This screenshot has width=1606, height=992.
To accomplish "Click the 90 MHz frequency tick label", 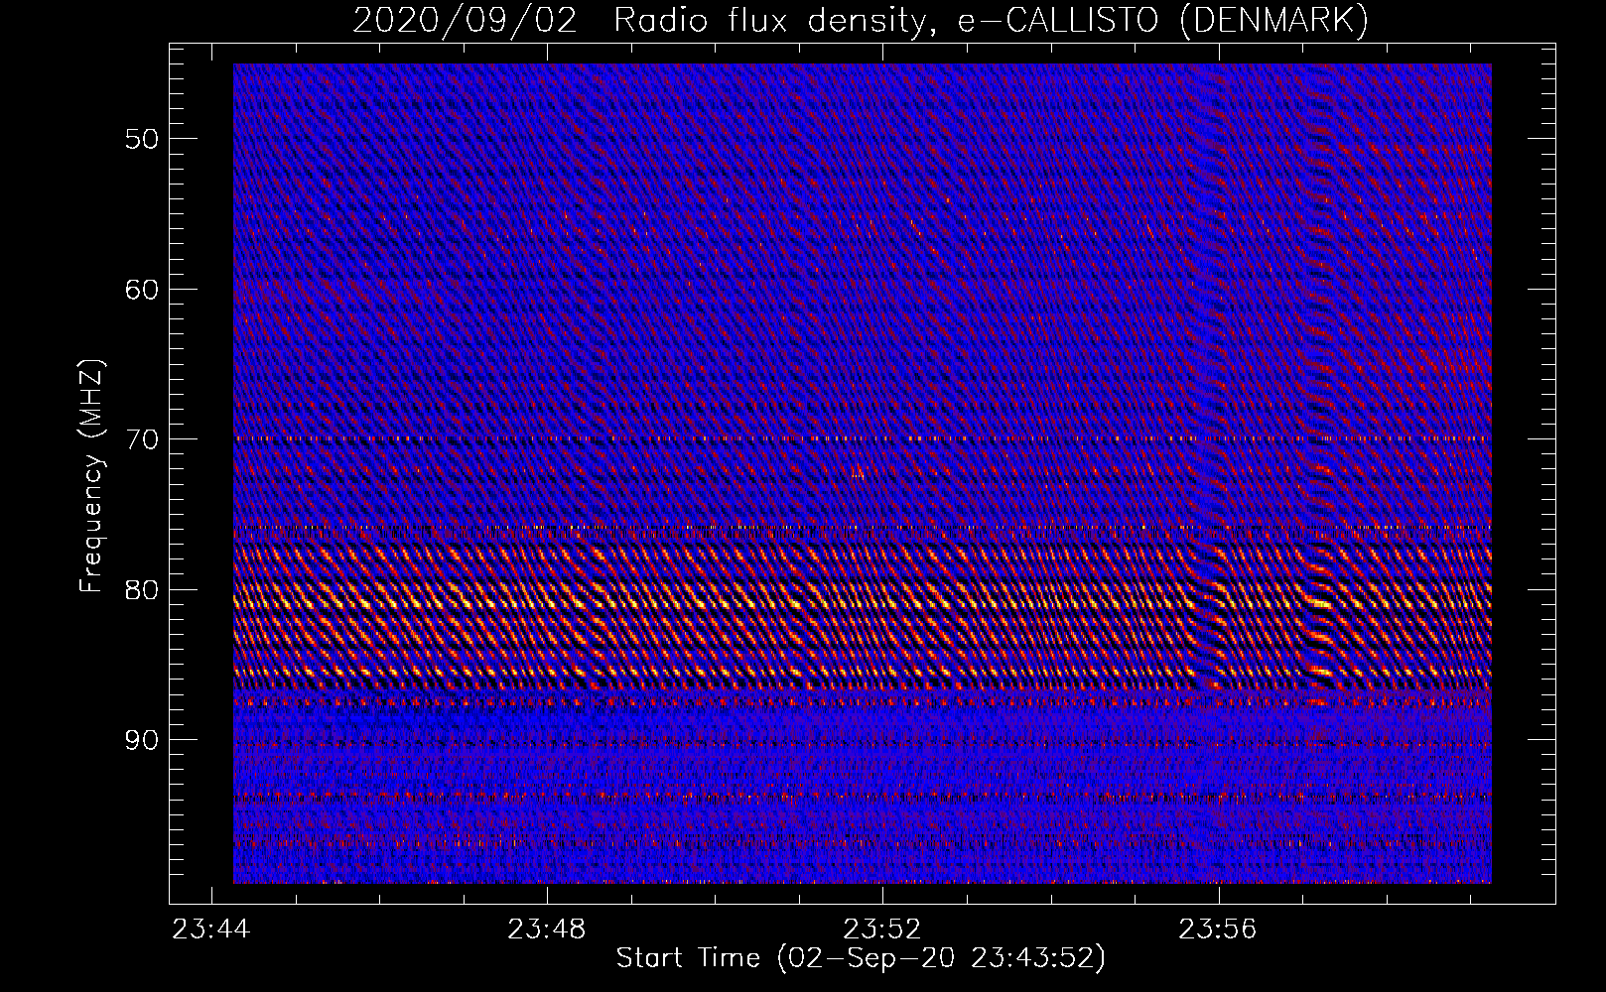I will (141, 741).
